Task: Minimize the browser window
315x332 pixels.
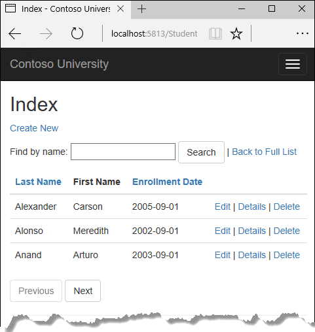Action: tap(242, 9)
